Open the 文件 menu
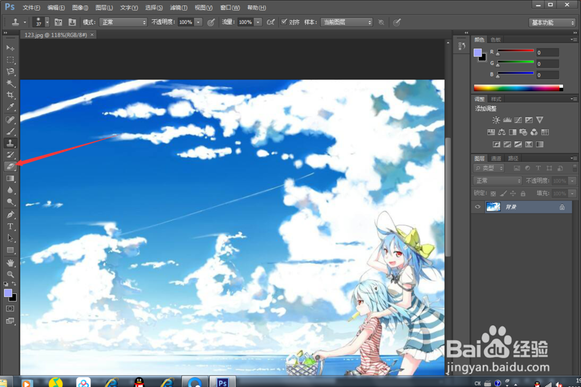 pyautogui.click(x=31, y=8)
